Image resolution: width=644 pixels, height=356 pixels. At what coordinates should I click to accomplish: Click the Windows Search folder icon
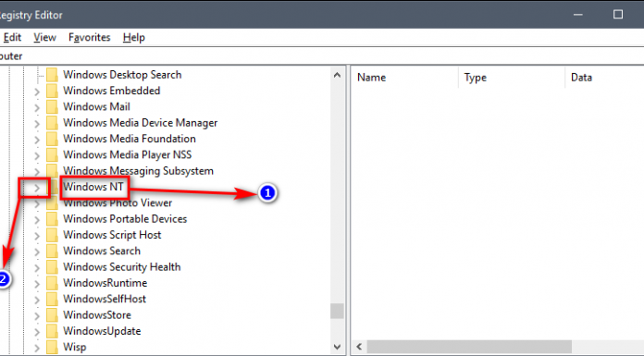tap(52, 252)
